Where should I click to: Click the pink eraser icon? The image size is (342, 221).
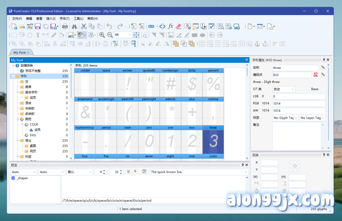[178, 26]
